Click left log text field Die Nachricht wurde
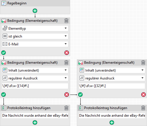 (x=35, y=116)
